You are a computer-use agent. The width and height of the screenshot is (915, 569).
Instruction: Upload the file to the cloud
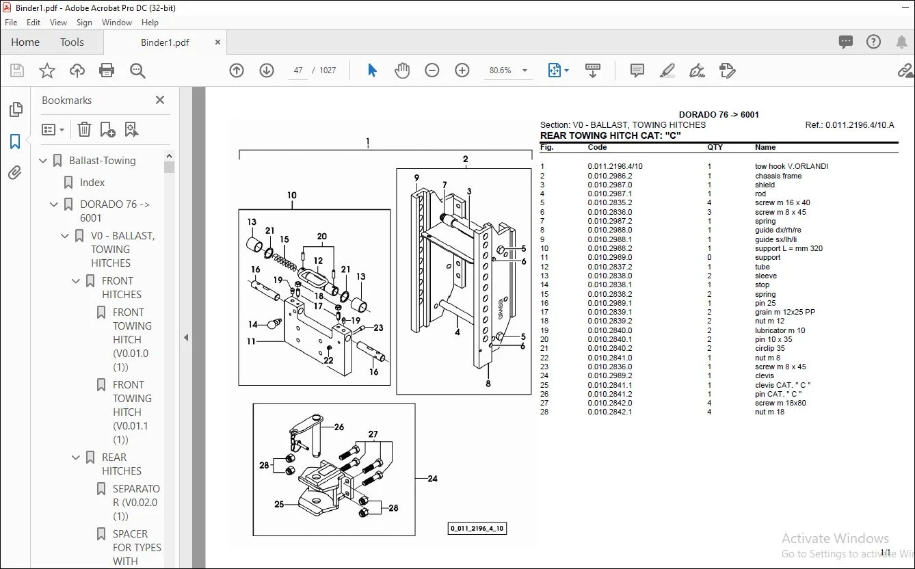click(77, 70)
